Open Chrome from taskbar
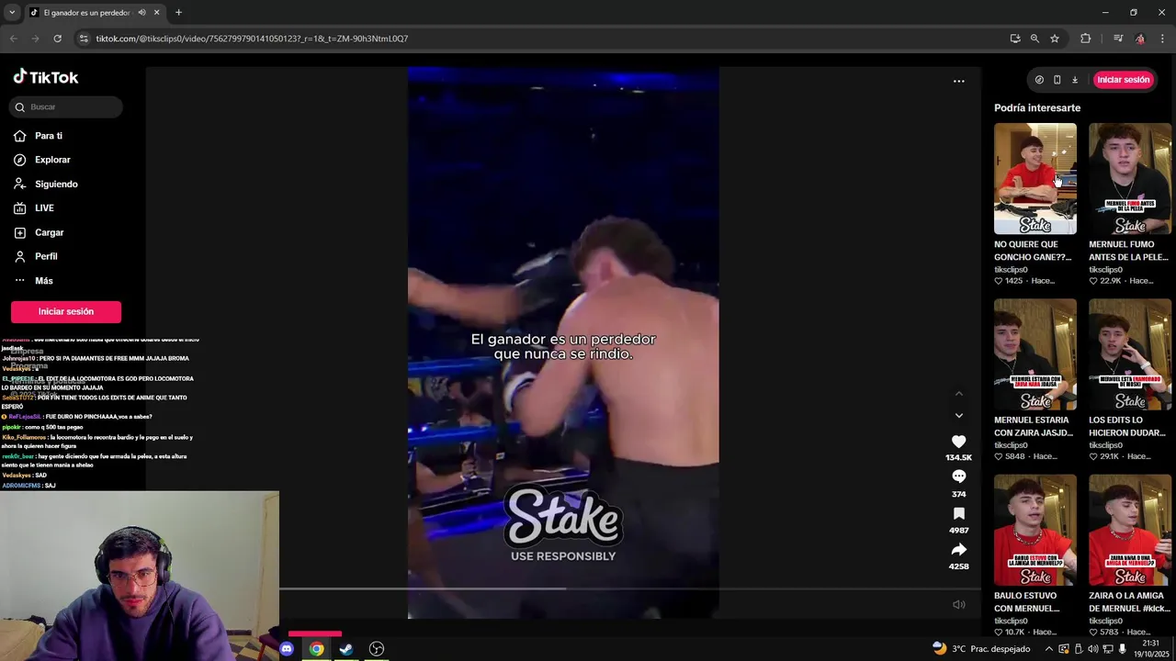 coord(316,649)
